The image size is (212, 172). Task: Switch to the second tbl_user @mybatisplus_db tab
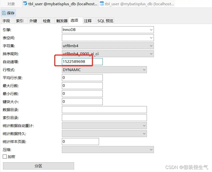tap(137, 4)
